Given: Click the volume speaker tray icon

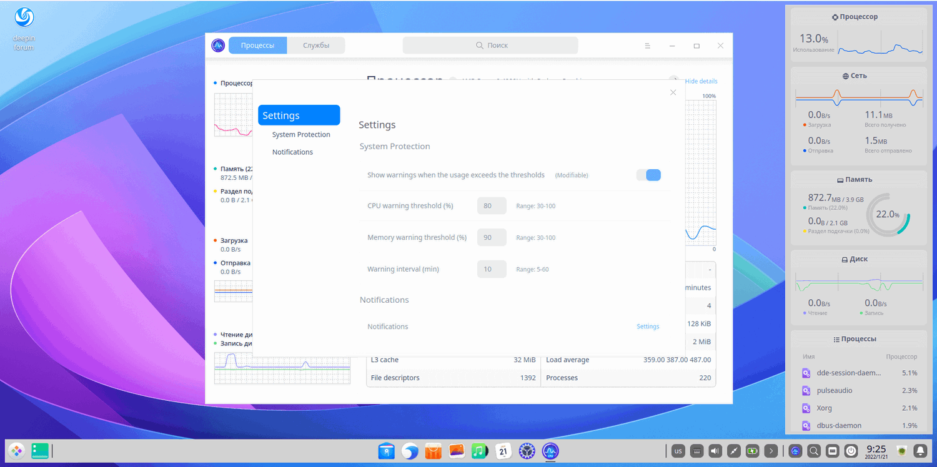Looking at the screenshot, I should tap(715, 450).
